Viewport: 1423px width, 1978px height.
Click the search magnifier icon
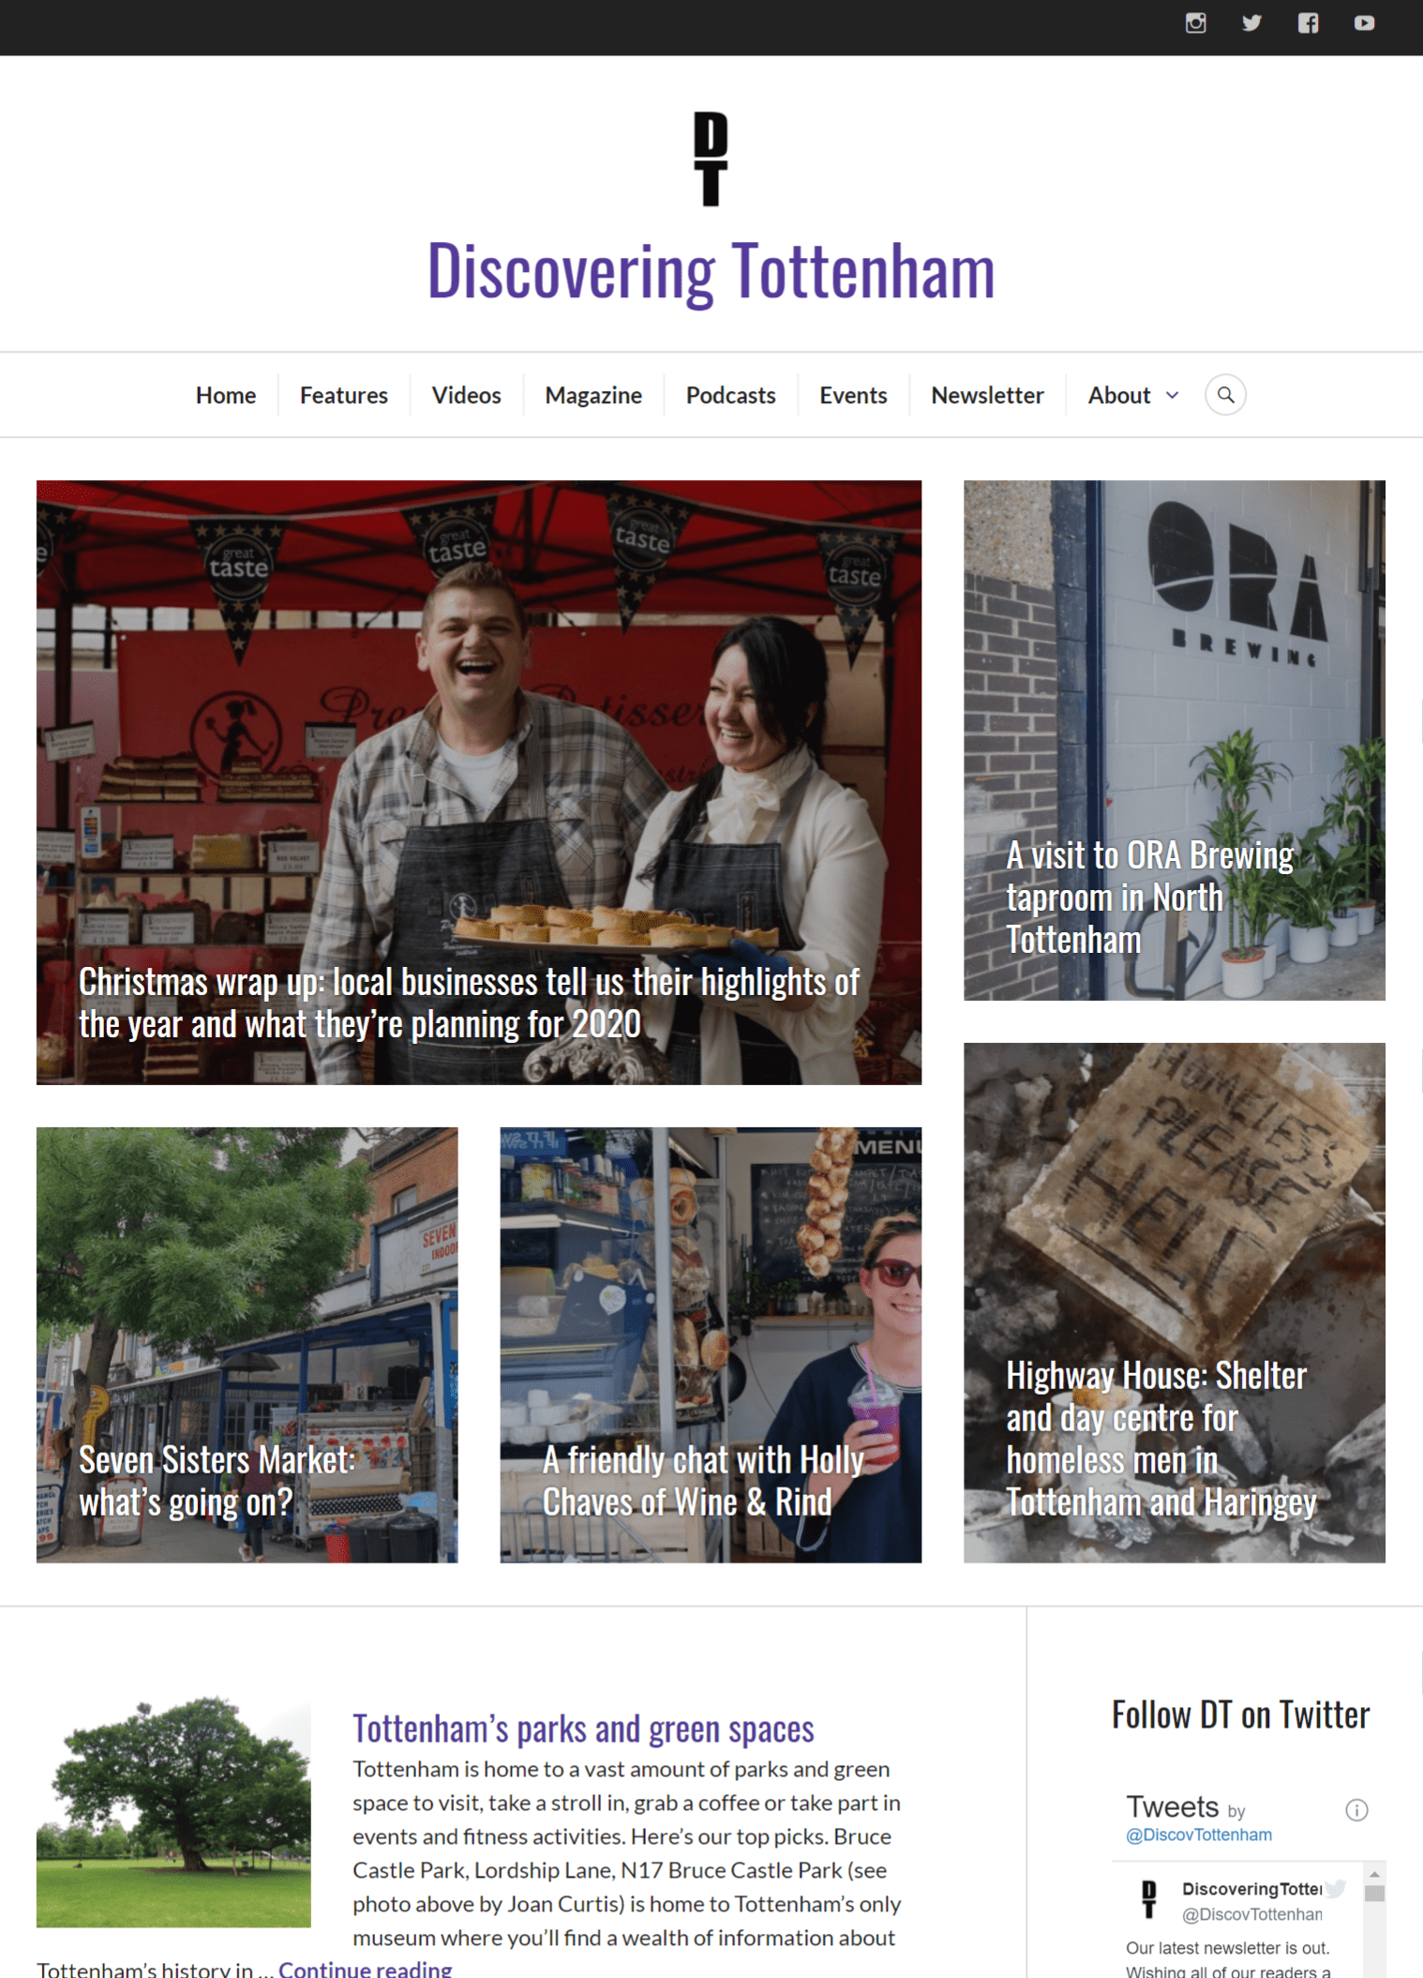[x=1225, y=395]
